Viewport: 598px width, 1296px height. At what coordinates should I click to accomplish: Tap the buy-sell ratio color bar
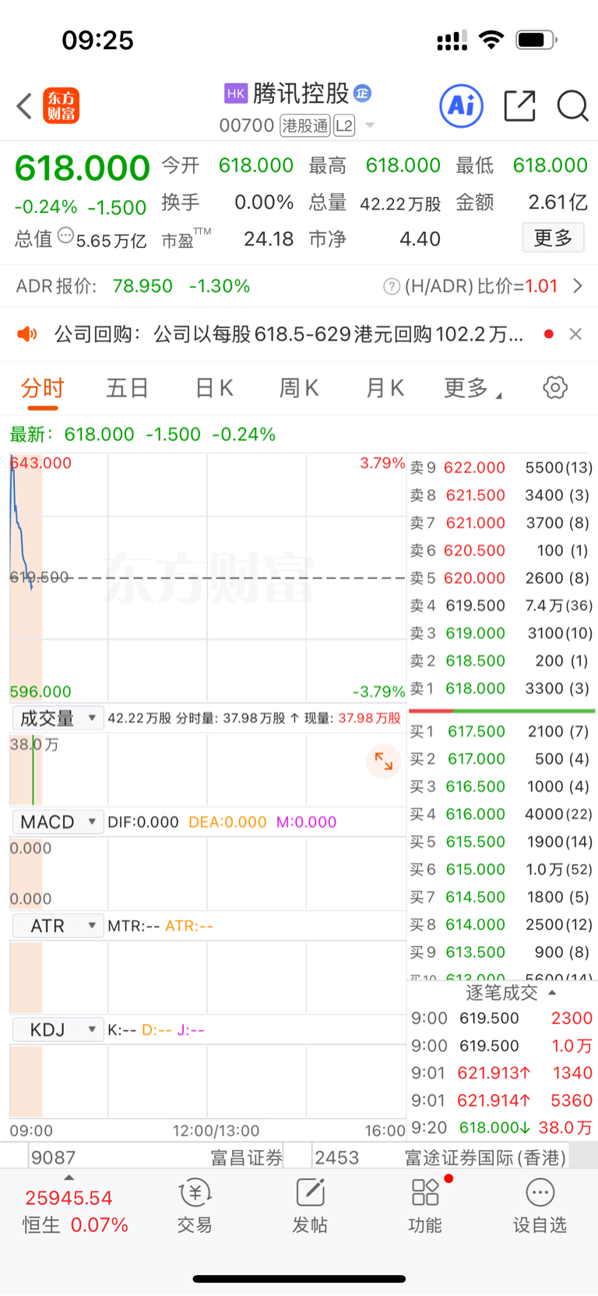[x=501, y=711]
